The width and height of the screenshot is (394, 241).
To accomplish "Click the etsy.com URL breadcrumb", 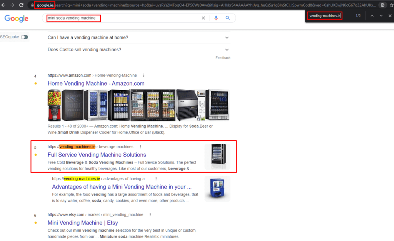I will 95,214.
